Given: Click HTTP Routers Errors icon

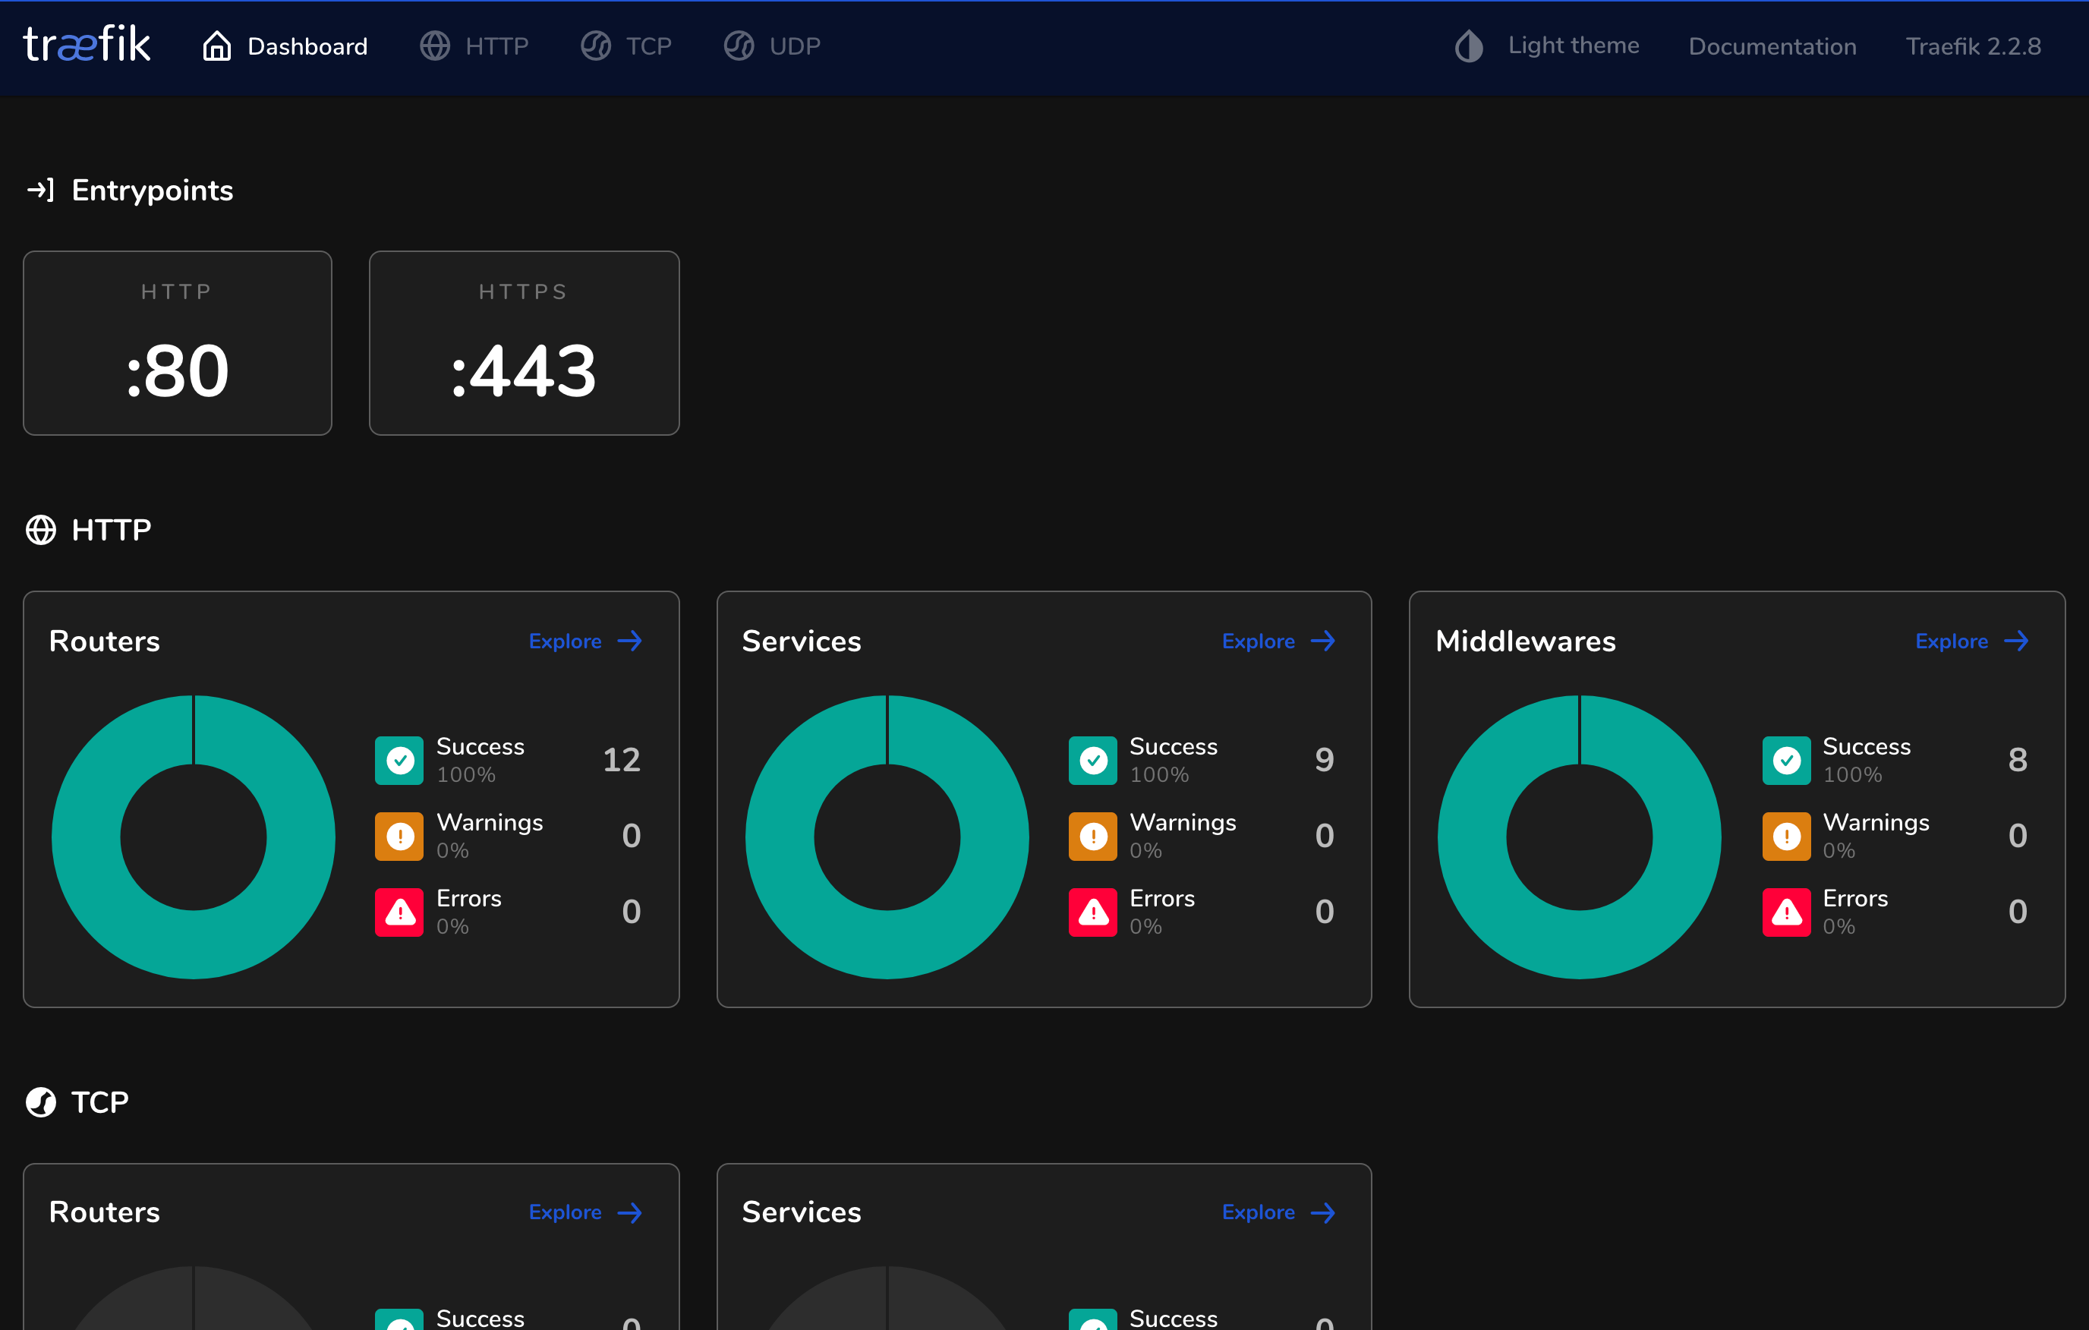Looking at the screenshot, I should pos(399,912).
